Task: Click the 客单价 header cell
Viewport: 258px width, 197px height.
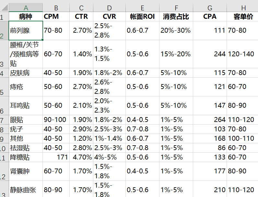Action: [x=242, y=16]
